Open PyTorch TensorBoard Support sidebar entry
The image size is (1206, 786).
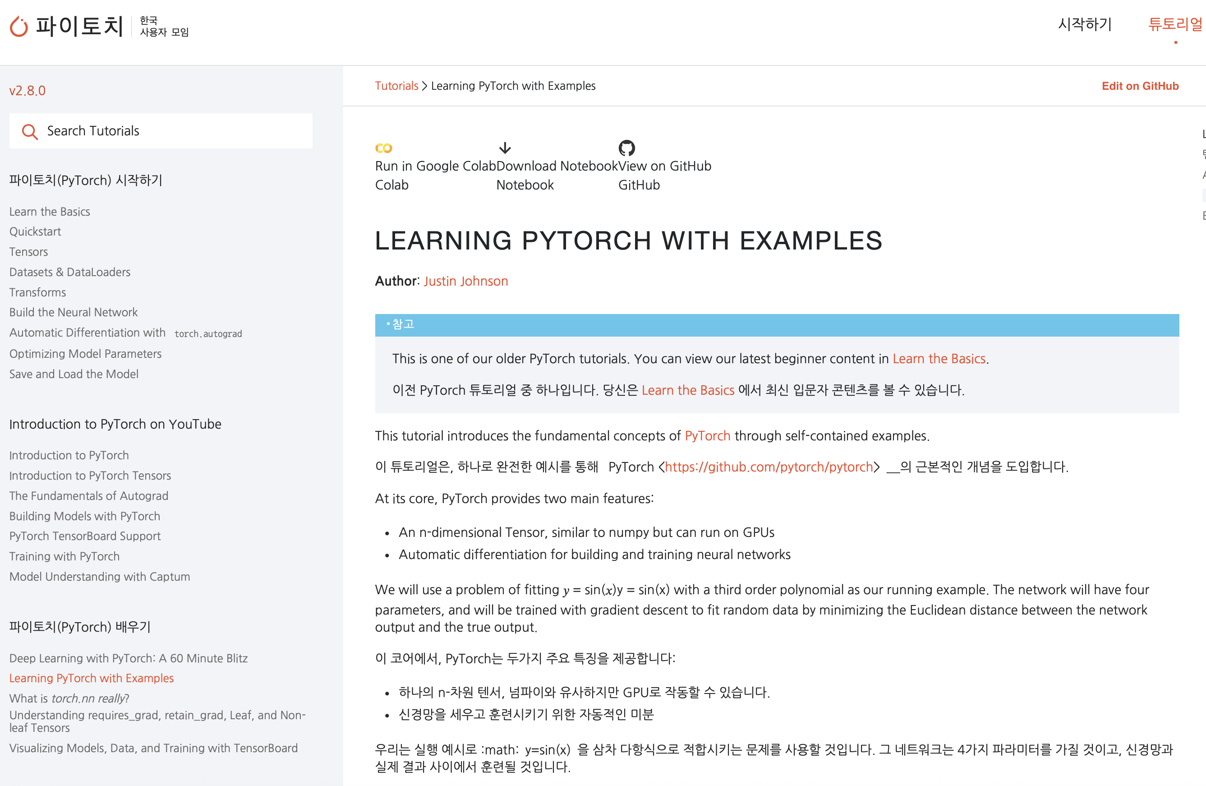tap(85, 536)
